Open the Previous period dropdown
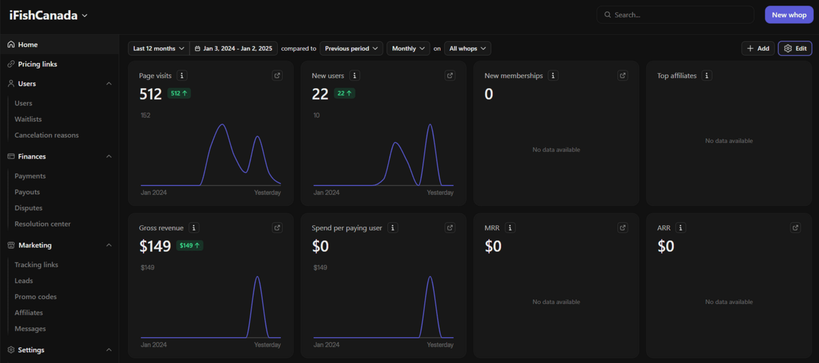Image resolution: width=819 pixels, height=363 pixels. (x=351, y=48)
